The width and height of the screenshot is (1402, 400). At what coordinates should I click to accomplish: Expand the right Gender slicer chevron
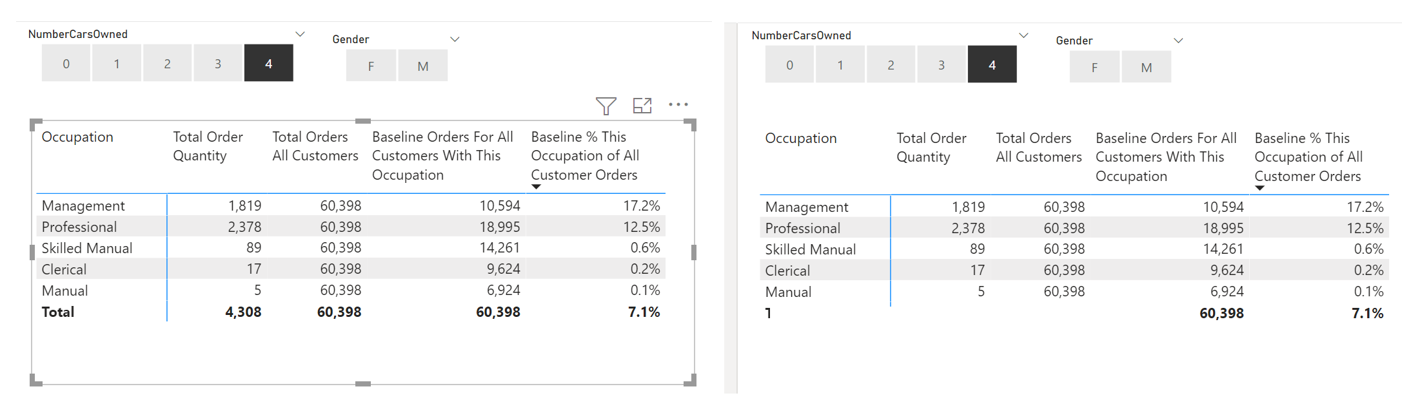pyautogui.click(x=1178, y=41)
